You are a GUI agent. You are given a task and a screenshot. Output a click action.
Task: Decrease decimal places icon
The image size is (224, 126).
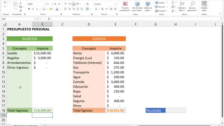click(x=115, y=9)
